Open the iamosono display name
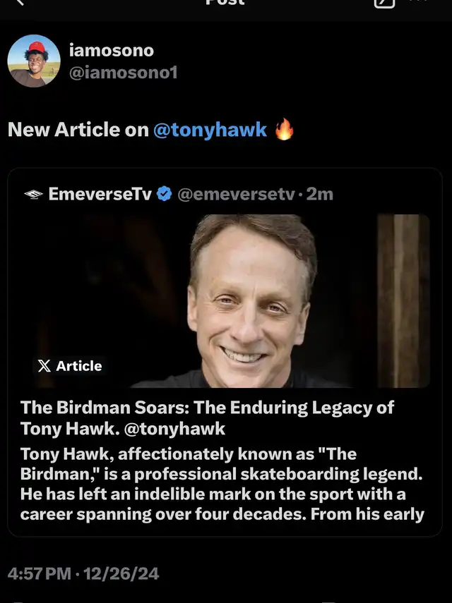This screenshot has height=603, width=452. 111,50
